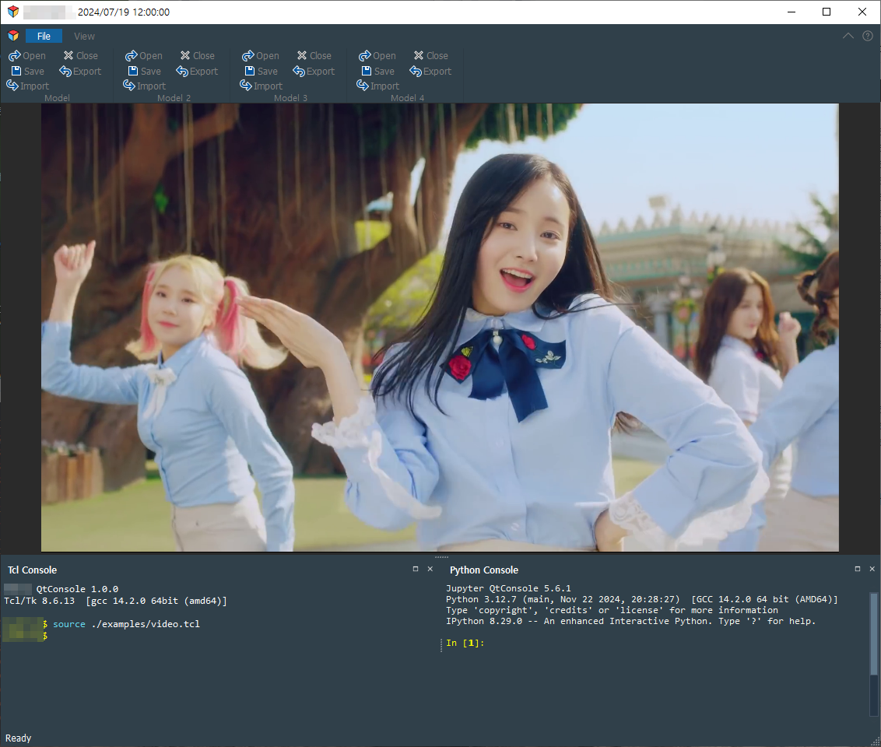The image size is (881, 747).
Task: Click the Python Console scrollbar
Action: tap(874, 633)
